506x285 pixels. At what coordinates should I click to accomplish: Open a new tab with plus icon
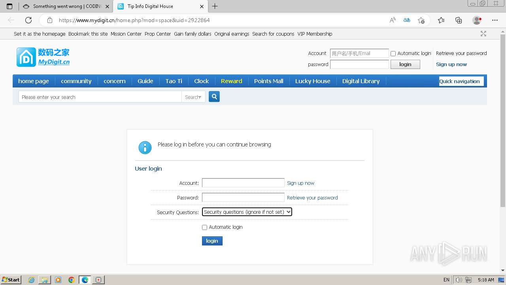[215, 6]
